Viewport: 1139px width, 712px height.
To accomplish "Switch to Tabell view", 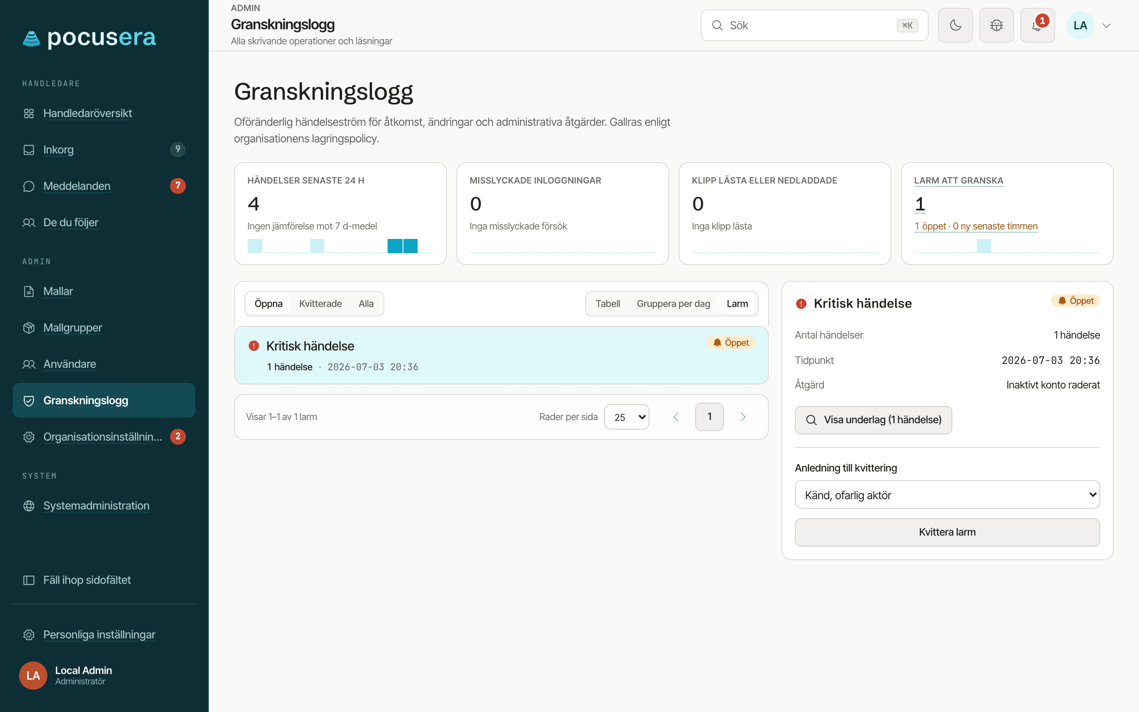I will (607, 304).
